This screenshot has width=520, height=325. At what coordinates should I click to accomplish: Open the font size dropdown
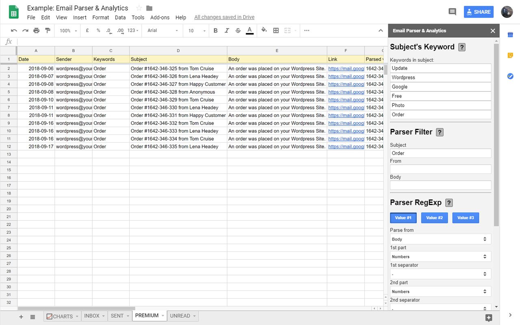[x=196, y=30]
